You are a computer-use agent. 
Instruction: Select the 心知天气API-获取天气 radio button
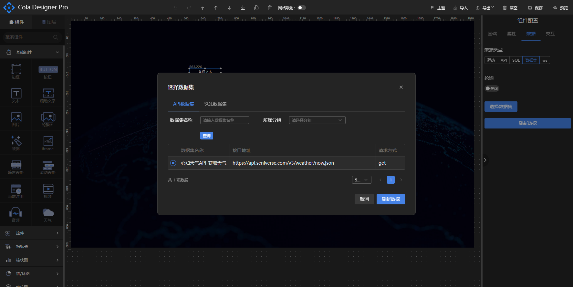[x=173, y=163]
